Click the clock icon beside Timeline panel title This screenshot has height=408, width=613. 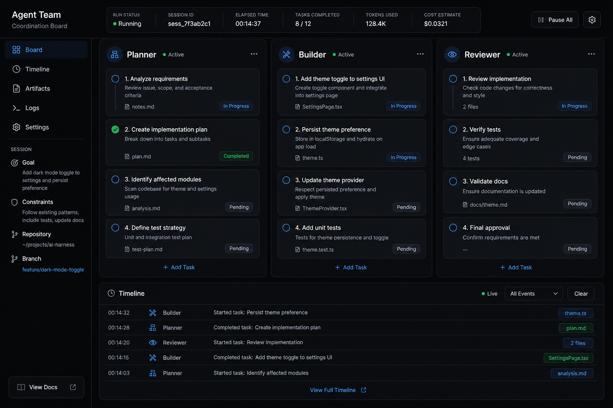point(111,293)
